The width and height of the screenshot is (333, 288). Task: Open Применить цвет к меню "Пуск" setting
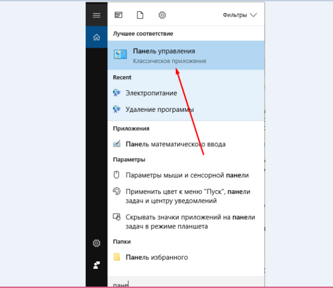pos(186,196)
